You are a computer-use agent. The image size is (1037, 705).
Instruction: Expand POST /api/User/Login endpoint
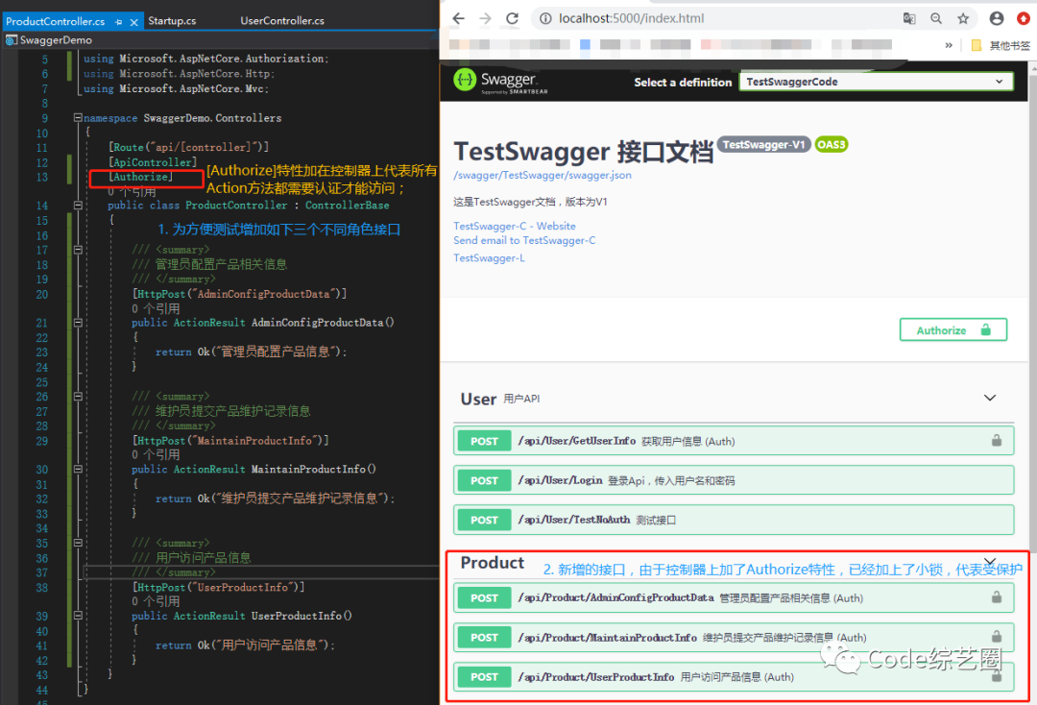point(734,480)
